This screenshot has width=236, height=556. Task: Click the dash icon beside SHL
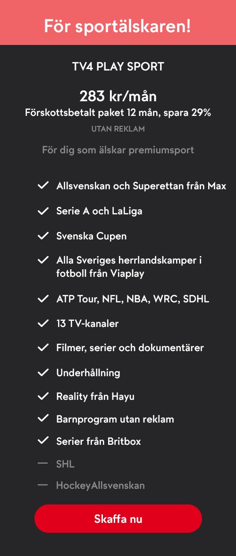(x=43, y=463)
